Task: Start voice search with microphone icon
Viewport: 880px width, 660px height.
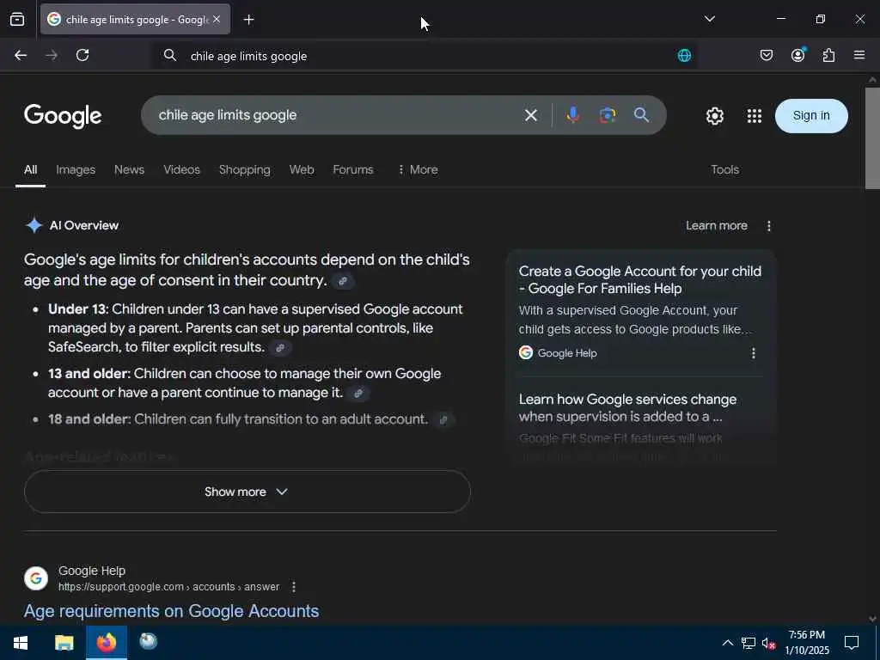Action: click(x=572, y=115)
